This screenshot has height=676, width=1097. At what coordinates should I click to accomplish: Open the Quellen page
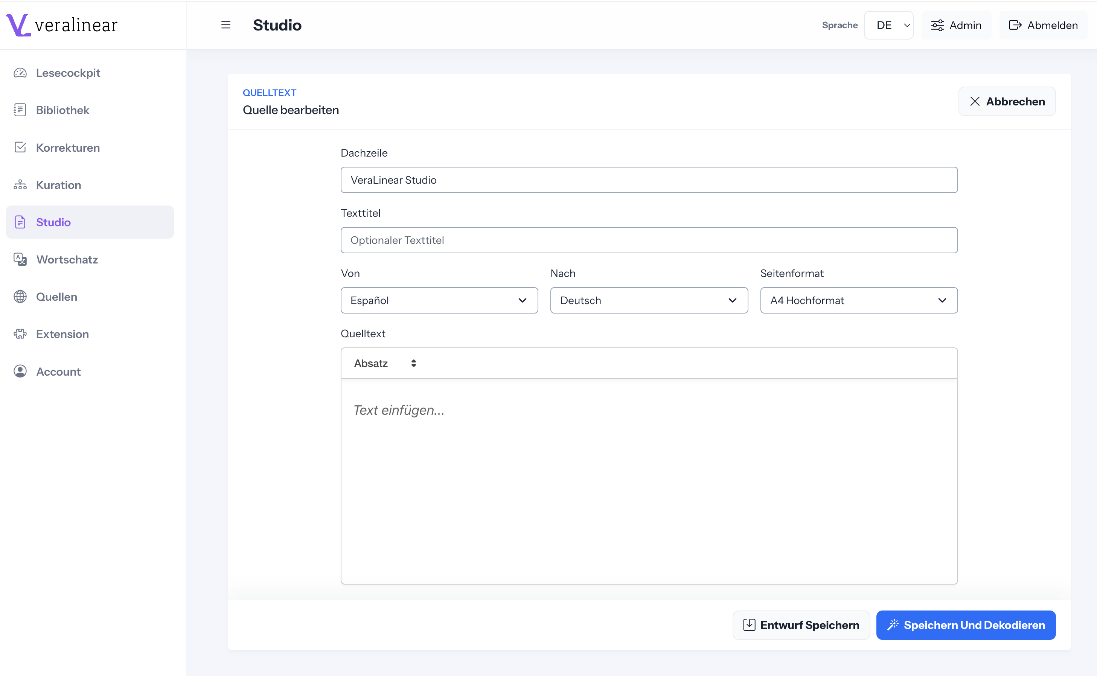click(x=89, y=297)
